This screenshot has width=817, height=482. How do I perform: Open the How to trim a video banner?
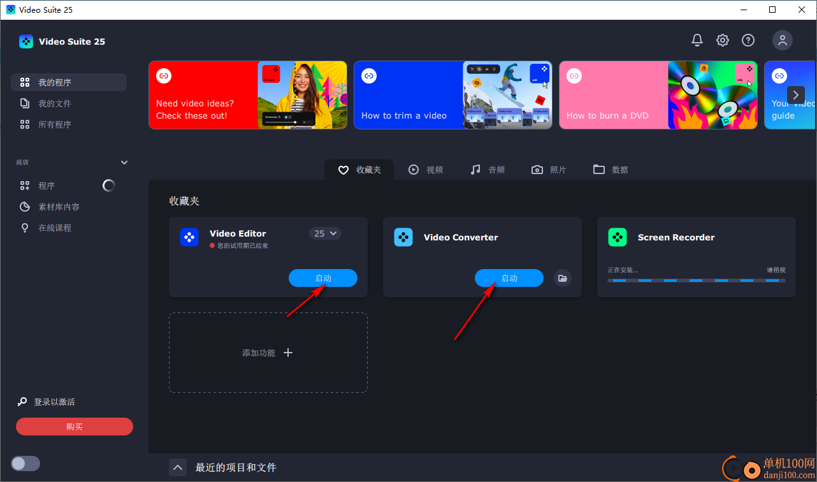click(453, 95)
